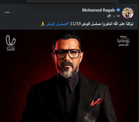Click the black glasses on the poster
The image size is (139, 122).
click(67, 54)
